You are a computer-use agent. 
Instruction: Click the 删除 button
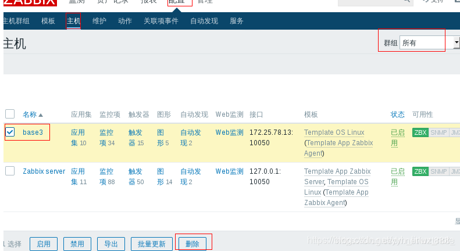[192, 244]
